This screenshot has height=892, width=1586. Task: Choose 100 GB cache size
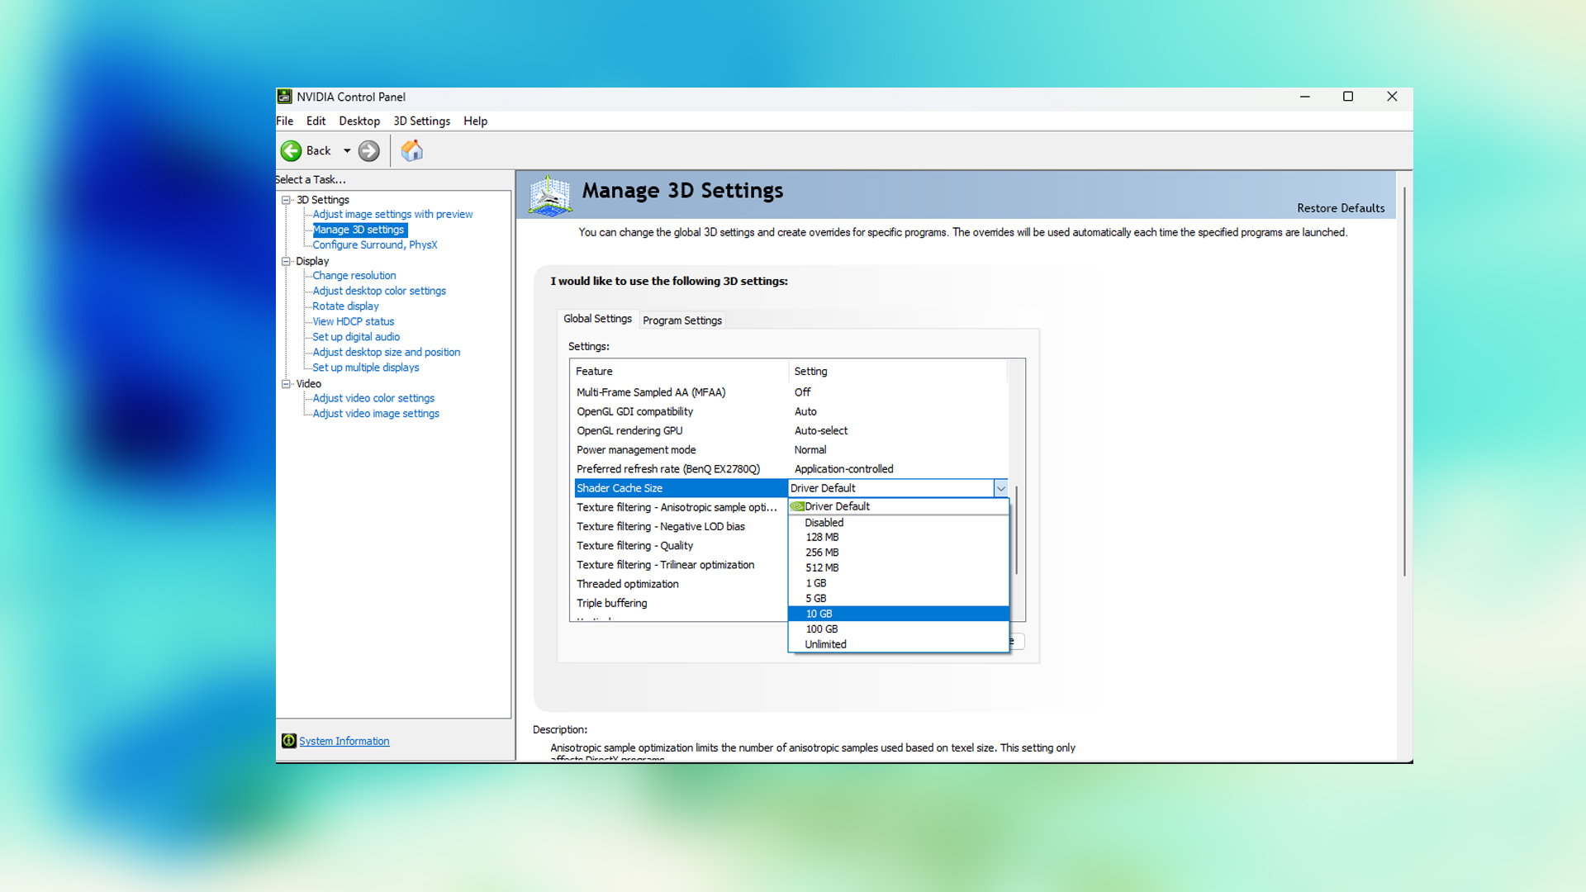(899, 629)
